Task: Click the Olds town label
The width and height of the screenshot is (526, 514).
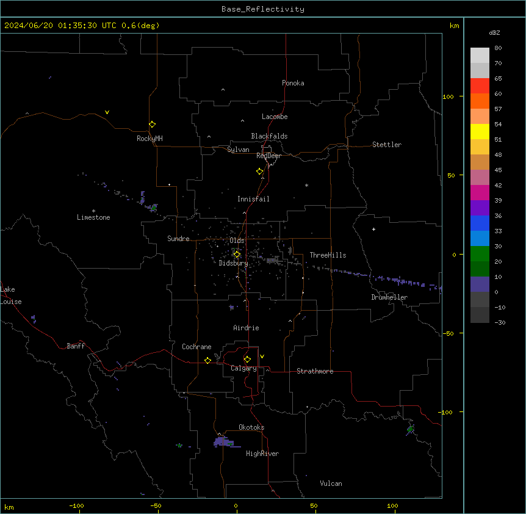Action: click(x=237, y=241)
